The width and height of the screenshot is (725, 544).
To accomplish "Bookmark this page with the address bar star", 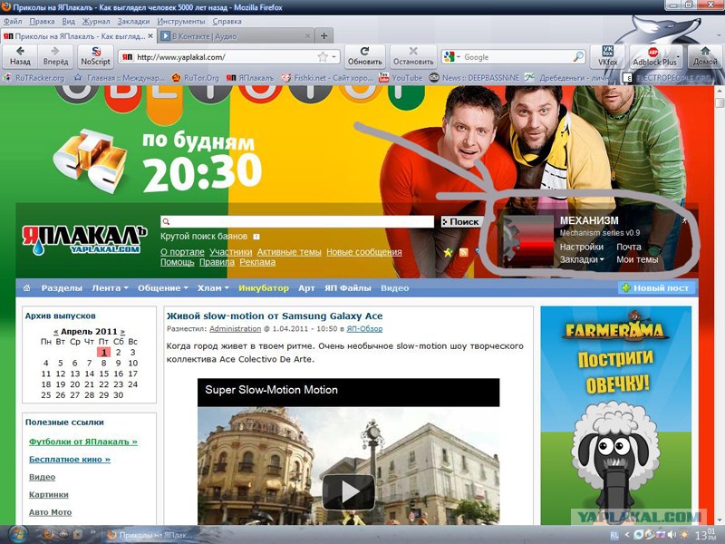I will coord(323,57).
